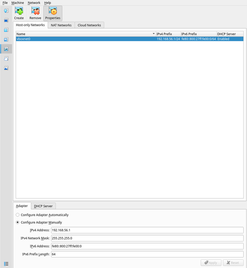Open the Activities chart tool in sidebar

click(6, 68)
